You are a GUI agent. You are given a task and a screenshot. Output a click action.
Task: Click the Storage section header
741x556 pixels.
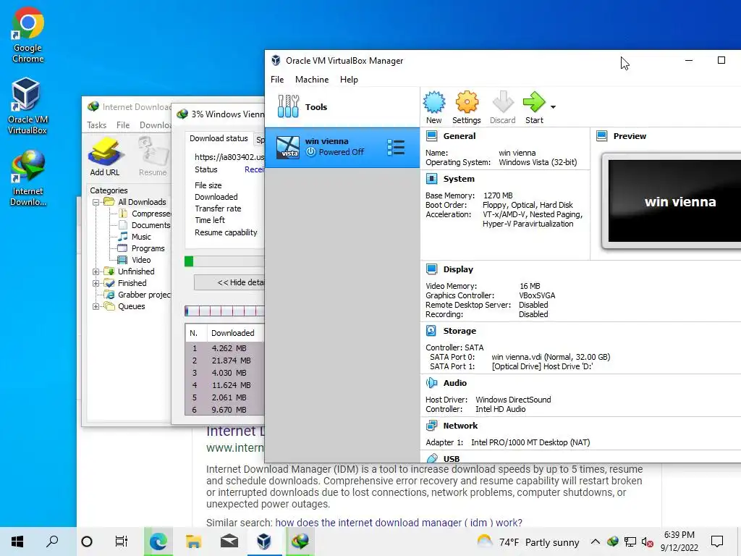tap(460, 331)
